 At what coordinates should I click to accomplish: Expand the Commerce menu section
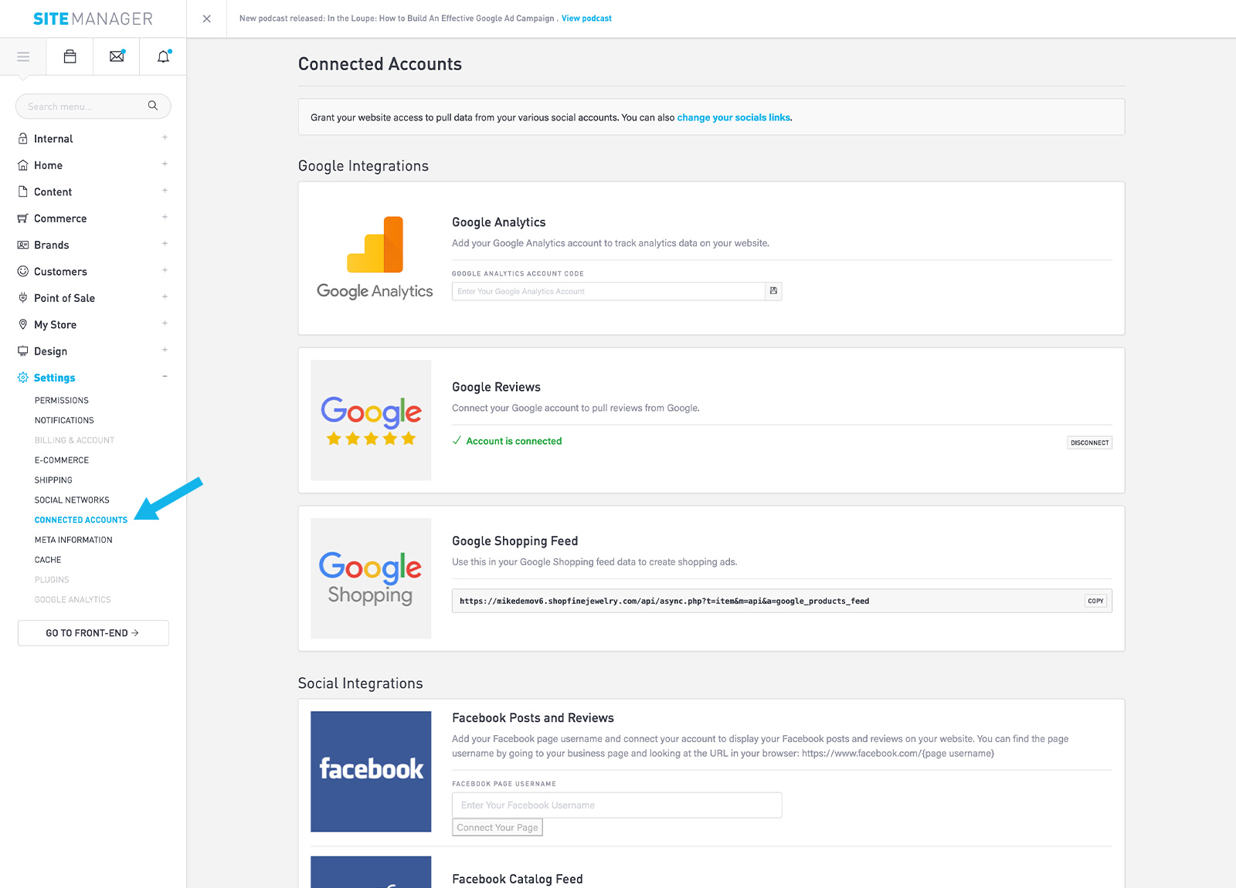coord(165,218)
